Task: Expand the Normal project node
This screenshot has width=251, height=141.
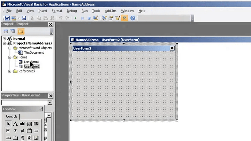Action: click(x=4, y=39)
